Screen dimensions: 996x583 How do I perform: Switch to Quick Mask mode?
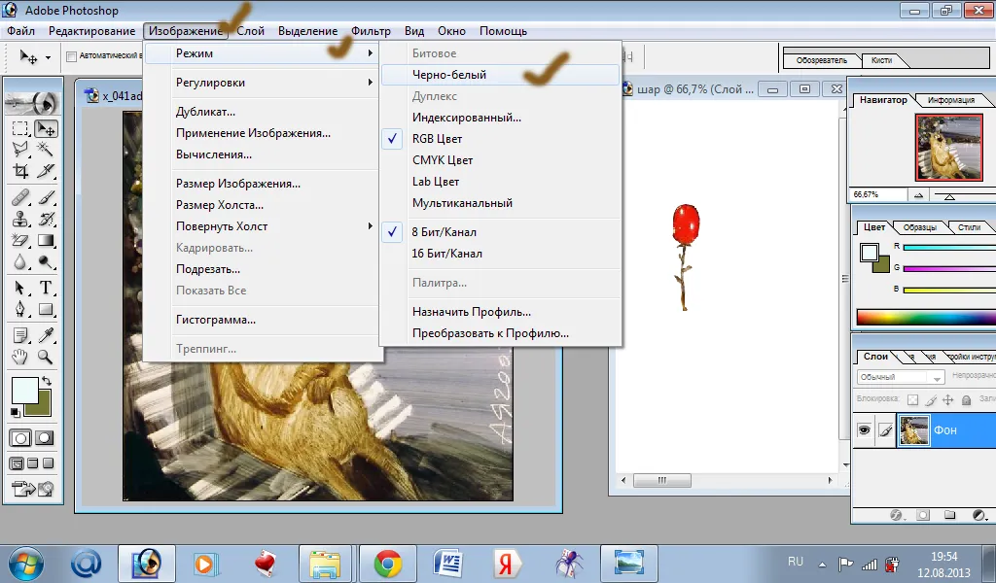(x=45, y=438)
